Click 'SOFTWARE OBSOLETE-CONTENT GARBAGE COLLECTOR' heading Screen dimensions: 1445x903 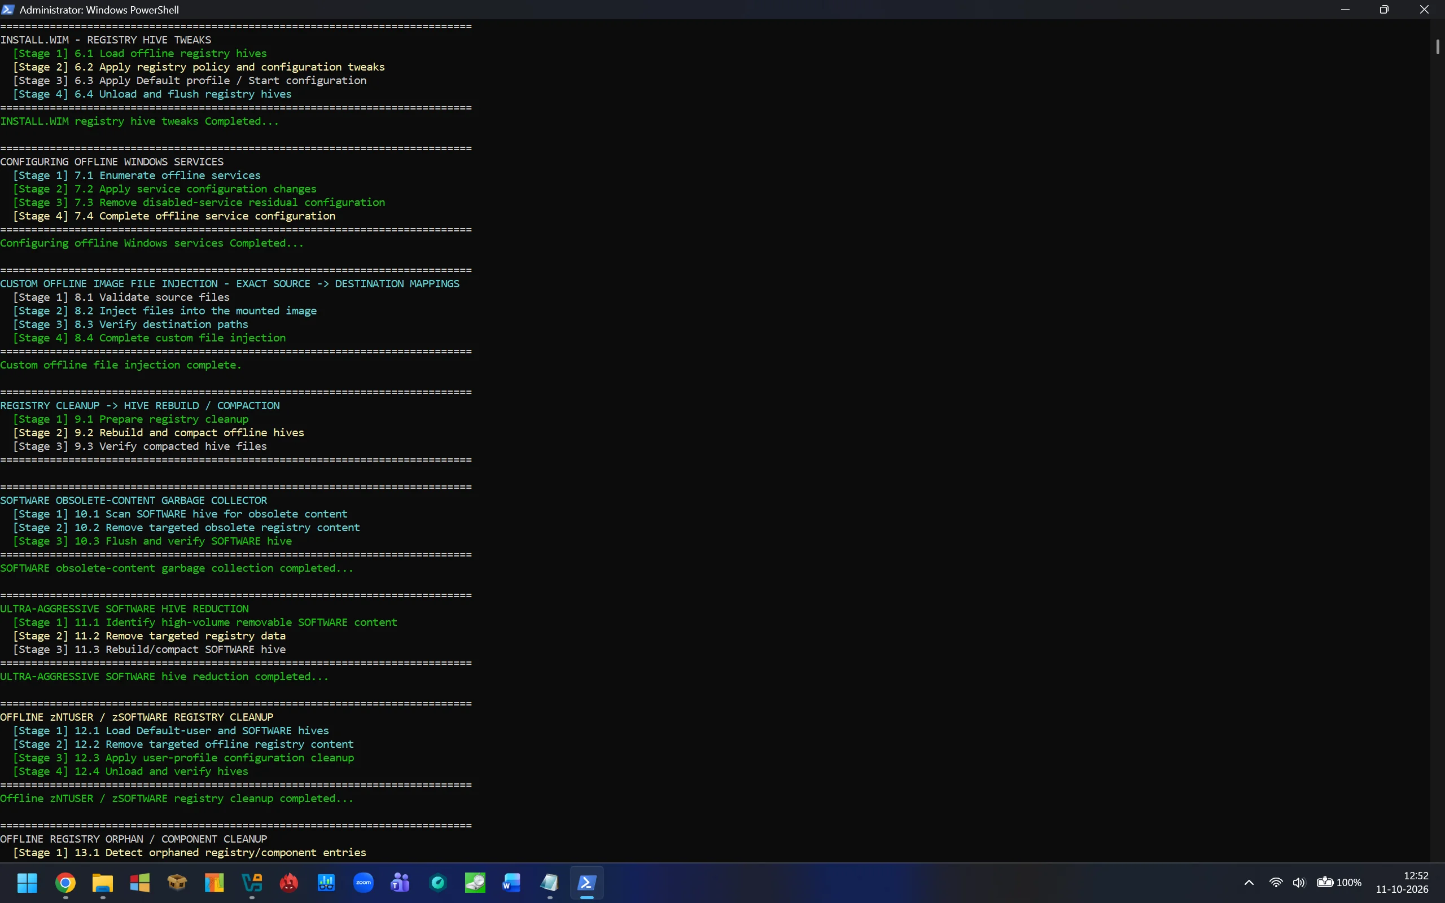pyautogui.click(x=134, y=501)
